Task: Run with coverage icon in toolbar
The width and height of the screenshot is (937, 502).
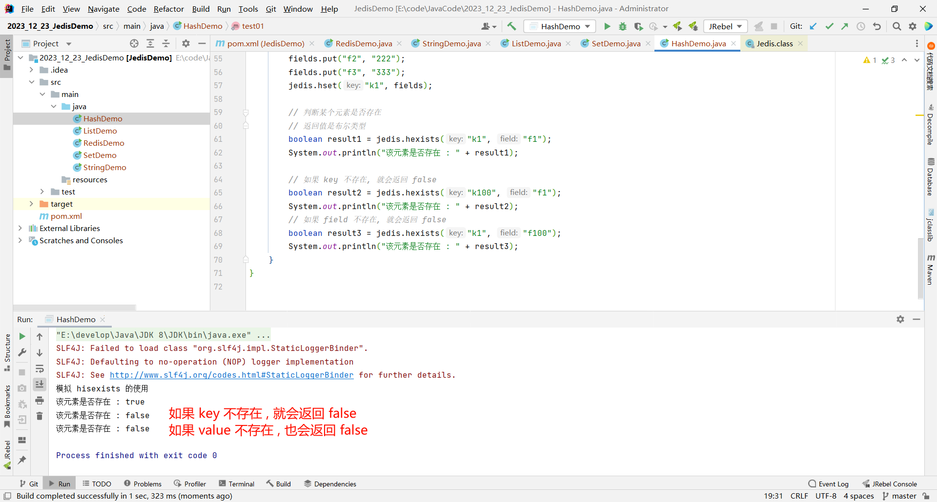Action: [638, 26]
